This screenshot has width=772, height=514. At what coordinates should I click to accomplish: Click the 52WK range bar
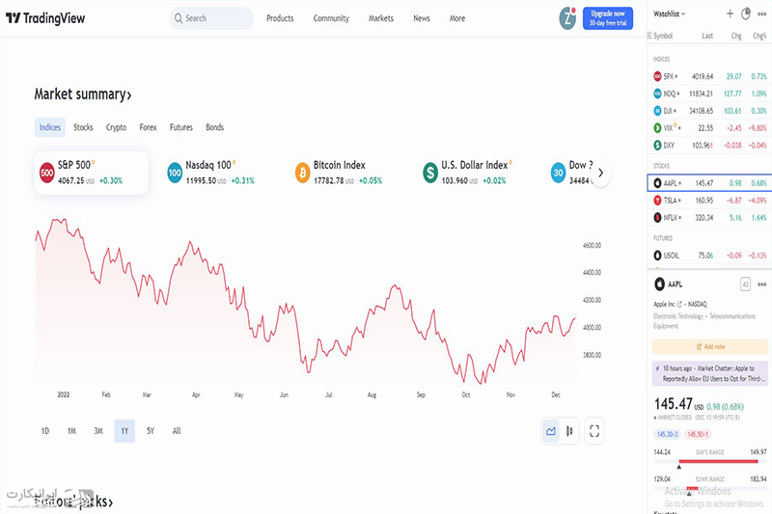[710, 488]
